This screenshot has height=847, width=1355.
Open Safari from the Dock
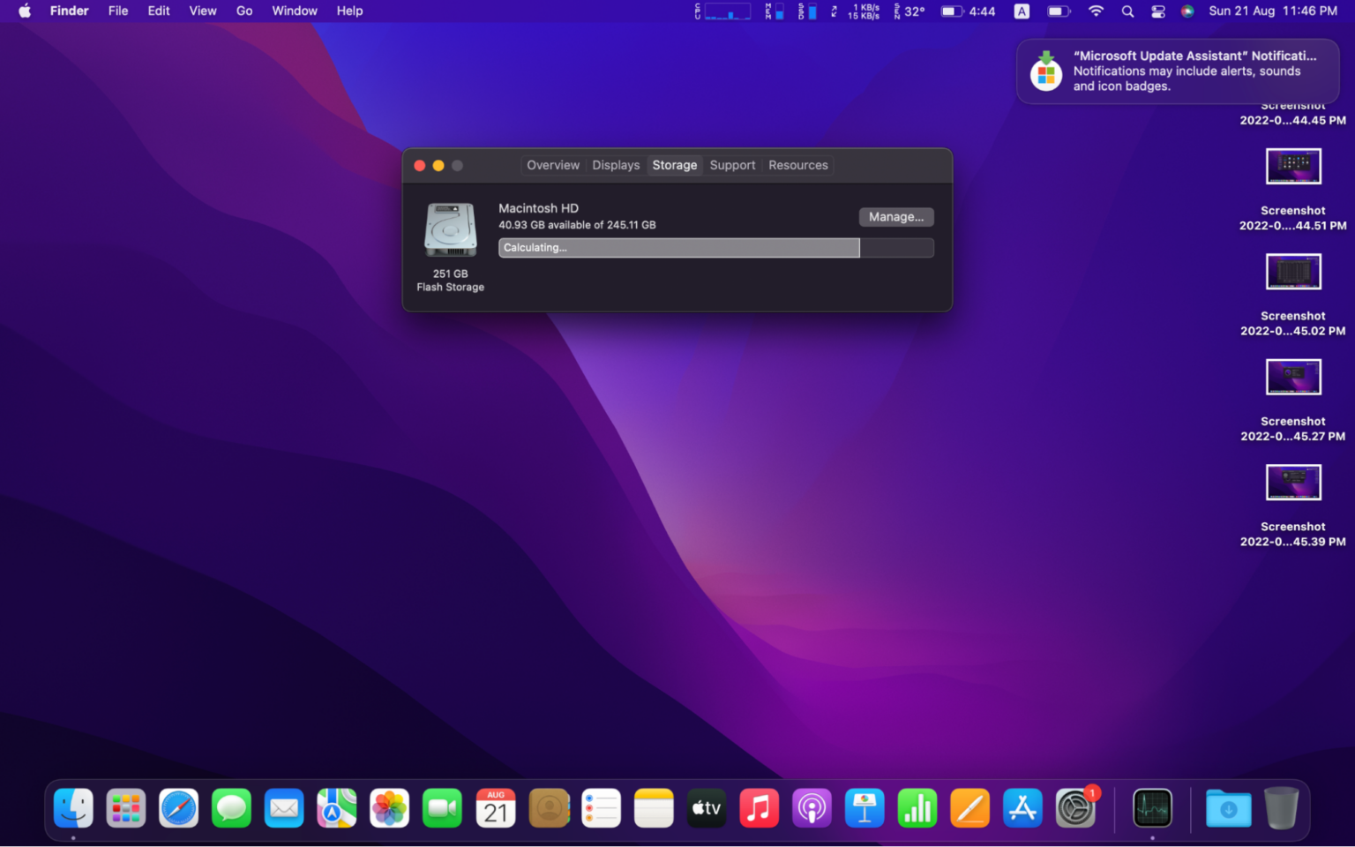(x=179, y=808)
